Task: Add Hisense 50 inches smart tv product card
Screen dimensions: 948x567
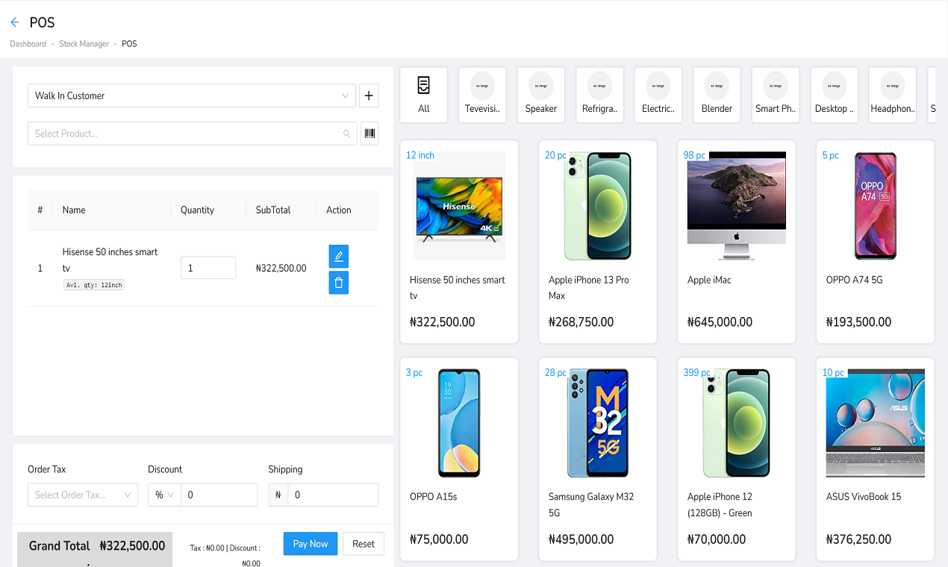Action: click(459, 242)
